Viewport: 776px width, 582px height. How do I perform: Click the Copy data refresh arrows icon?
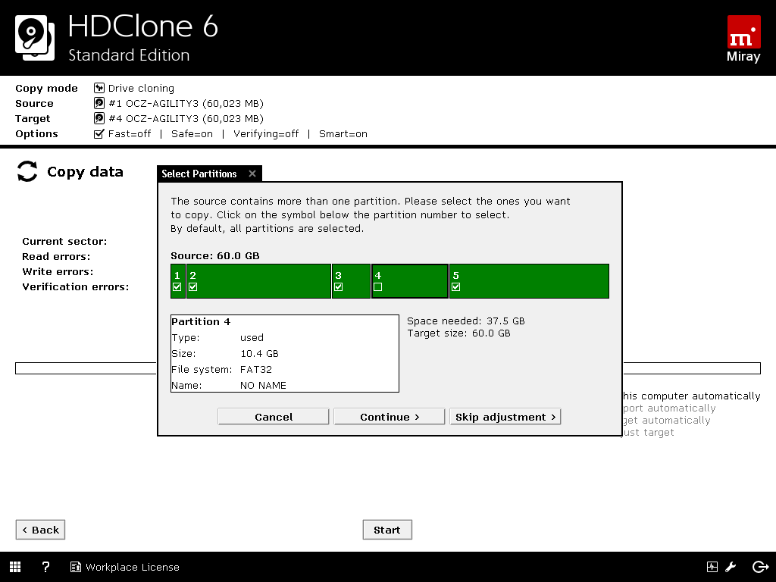coord(27,171)
